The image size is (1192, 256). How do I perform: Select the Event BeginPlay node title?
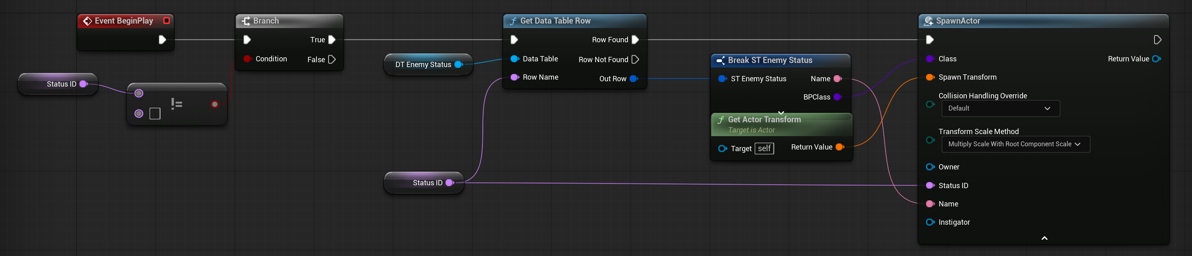tap(124, 21)
